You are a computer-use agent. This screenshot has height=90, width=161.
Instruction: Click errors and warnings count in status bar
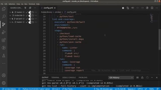tap(56, 89)
